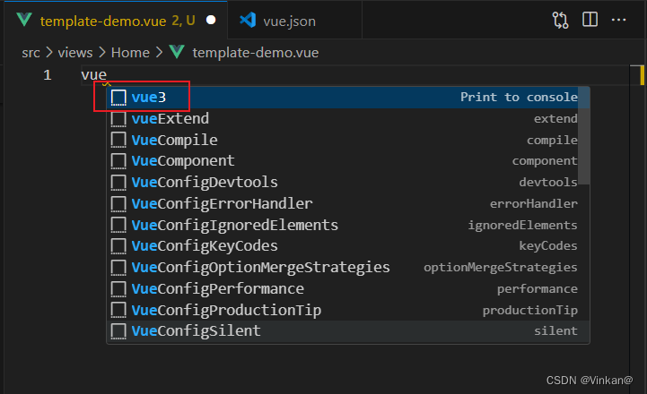Click the snippet icon beside VueComponent
The height and width of the screenshot is (394, 647).
click(118, 161)
